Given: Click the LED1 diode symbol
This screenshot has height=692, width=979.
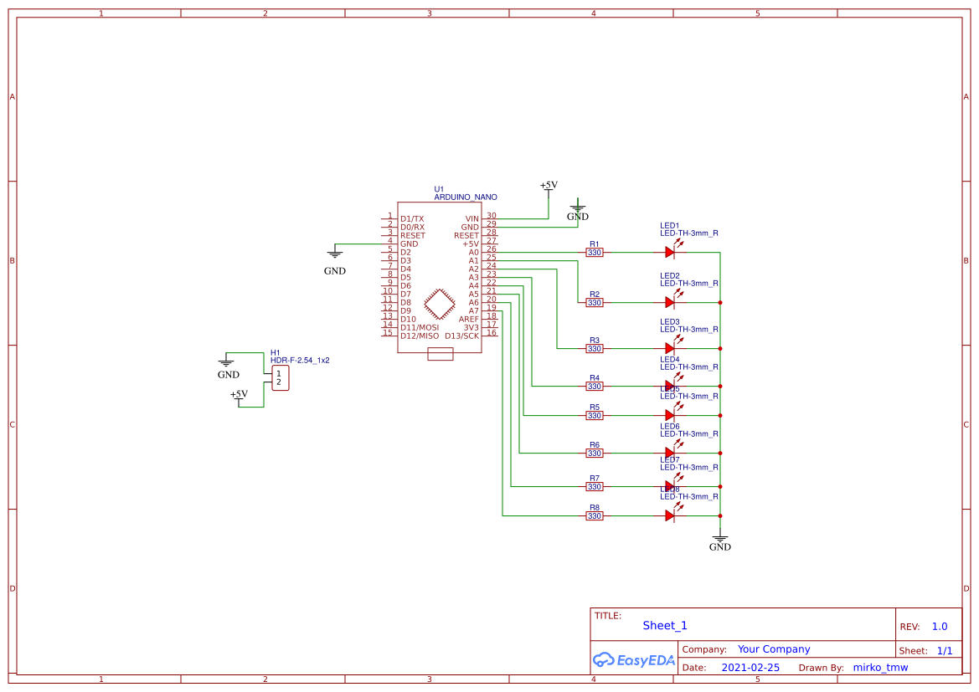Looking at the screenshot, I should [670, 252].
